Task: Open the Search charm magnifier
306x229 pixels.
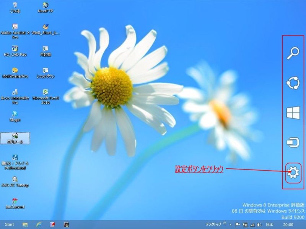Action: (293, 53)
